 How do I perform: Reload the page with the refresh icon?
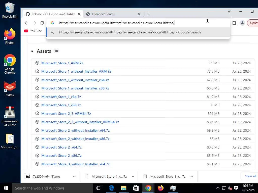point(42,23)
